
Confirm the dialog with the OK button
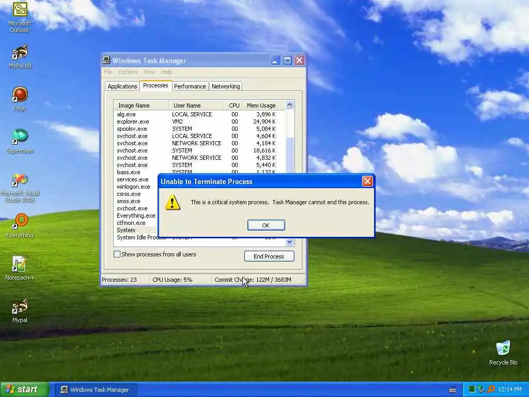(x=266, y=225)
